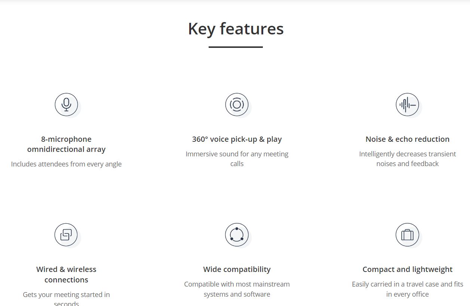
Task: Click the Noise & echo reduction title
Action: 408,139
